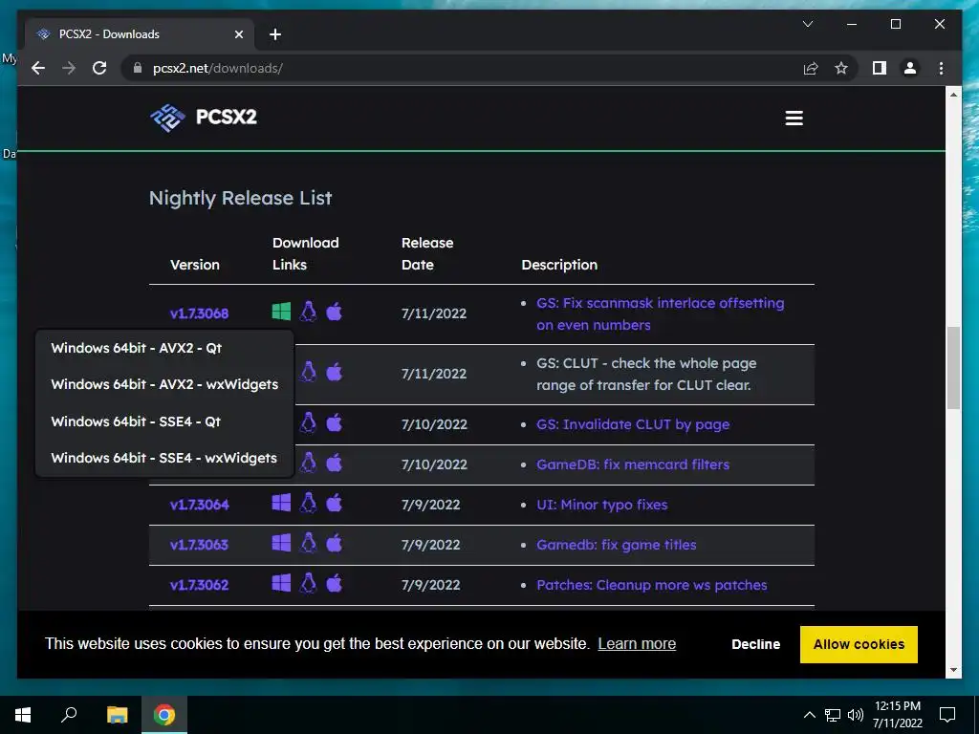Open UI: Minor typo fixes link
This screenshot has width=979, height=734.
(602, 505)
